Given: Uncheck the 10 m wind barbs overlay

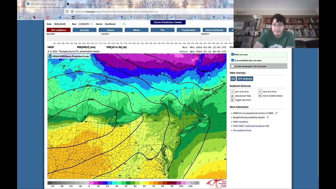Looking at the screenshot, I should click(233, 60).
